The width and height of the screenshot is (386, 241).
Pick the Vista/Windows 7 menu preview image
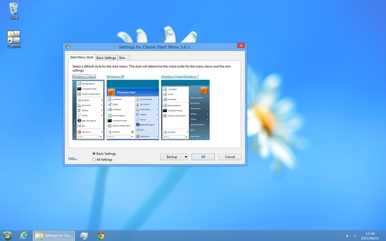tap(185, 110)
